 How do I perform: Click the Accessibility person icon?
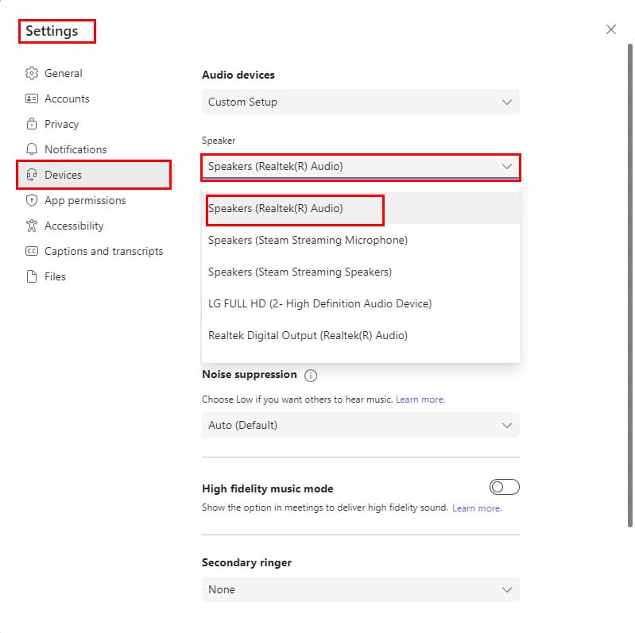point(32,226)
